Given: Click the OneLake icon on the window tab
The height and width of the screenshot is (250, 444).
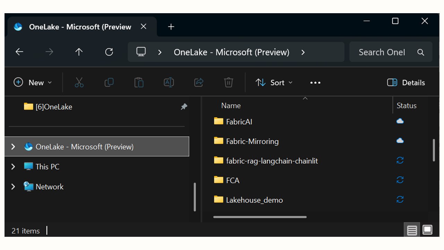Looking at the screenshot, I should (18, 27).
